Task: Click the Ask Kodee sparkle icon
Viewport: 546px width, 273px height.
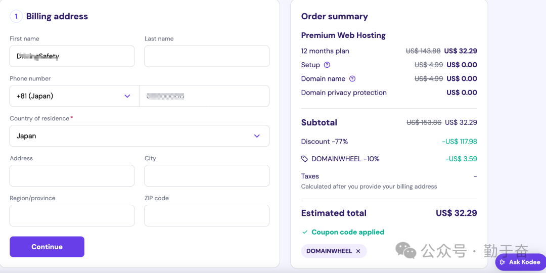Action: pyautogui.click(x=503, y=262)
